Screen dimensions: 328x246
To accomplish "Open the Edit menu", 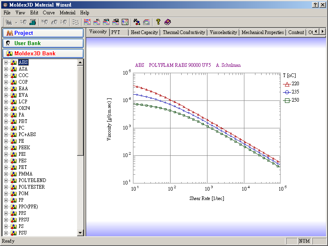I will coord(34,13).
